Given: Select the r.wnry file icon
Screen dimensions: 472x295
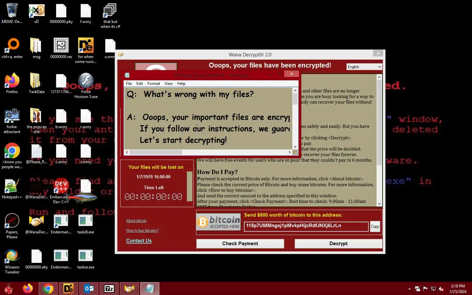Looking at the screenshot, I should pos(86,119).
